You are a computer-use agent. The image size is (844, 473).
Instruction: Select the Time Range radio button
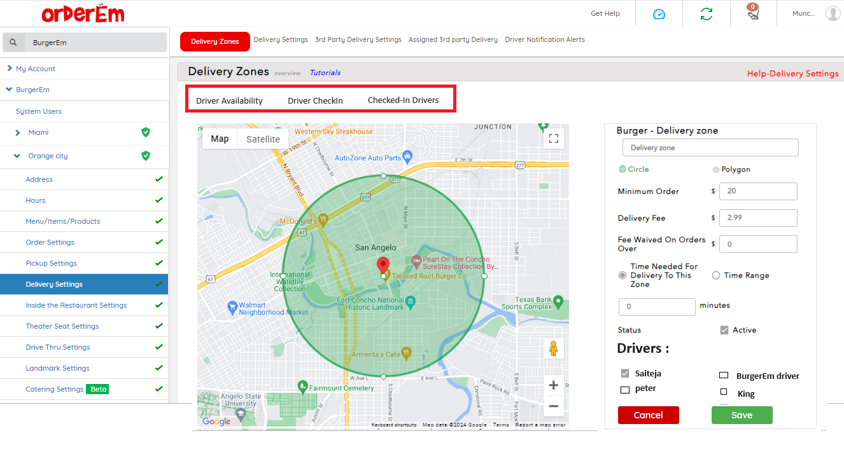[716, 275]
